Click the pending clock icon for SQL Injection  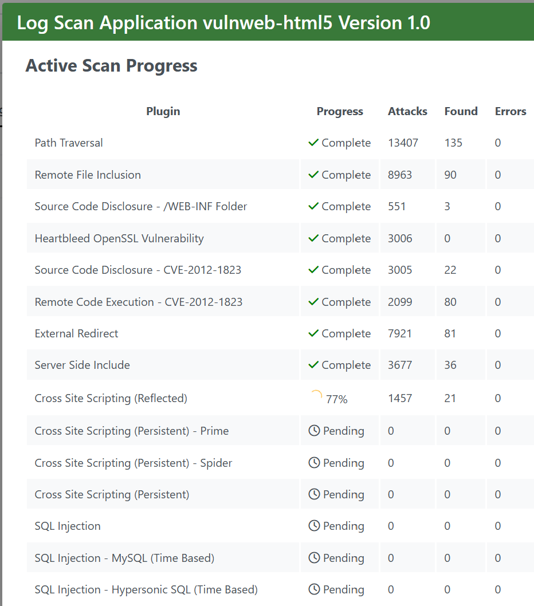314,526
